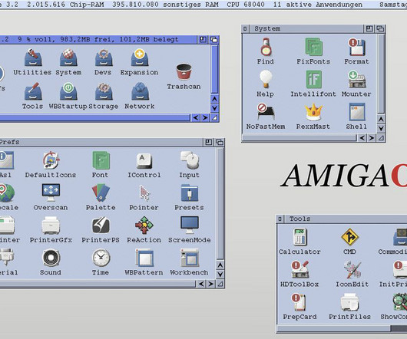Click the System window title bar
The height and width of the screenshot is (339, 407).
pos(307,28)
